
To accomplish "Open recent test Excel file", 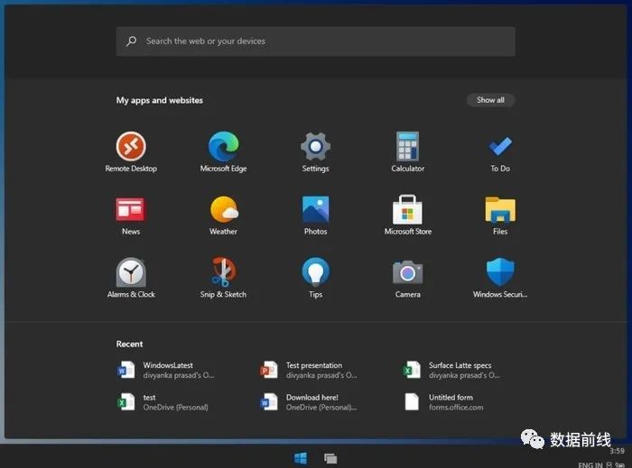I will click(x=163, y=402).
